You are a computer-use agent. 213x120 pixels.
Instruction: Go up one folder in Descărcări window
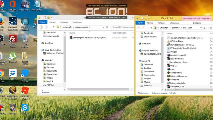coord(151,28)
